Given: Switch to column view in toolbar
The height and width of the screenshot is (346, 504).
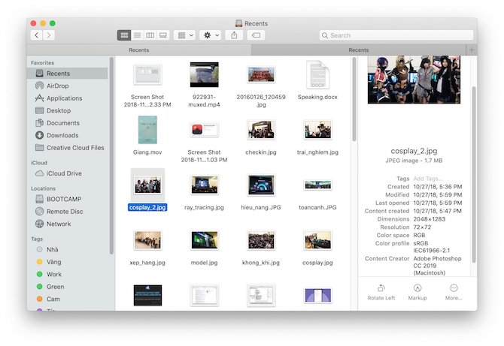Looking at the screenshot, I should (150, 35).
